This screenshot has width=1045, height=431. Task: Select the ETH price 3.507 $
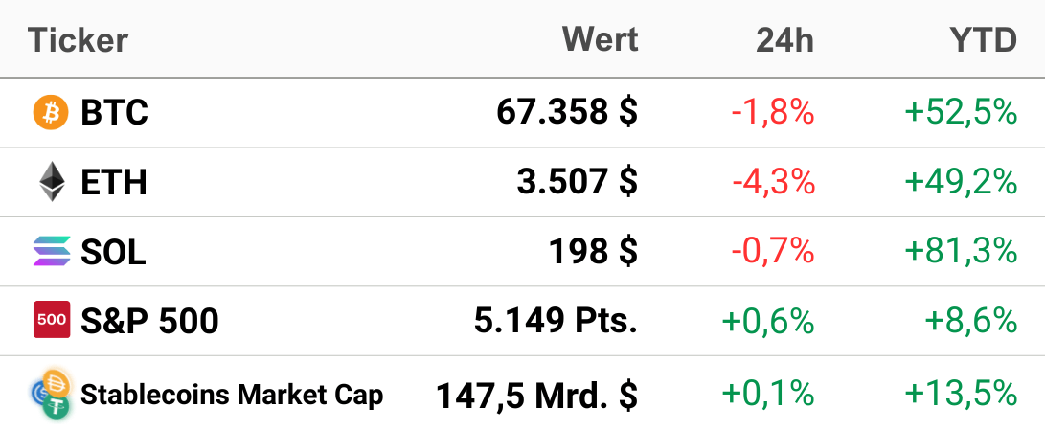tap(578, 182)
